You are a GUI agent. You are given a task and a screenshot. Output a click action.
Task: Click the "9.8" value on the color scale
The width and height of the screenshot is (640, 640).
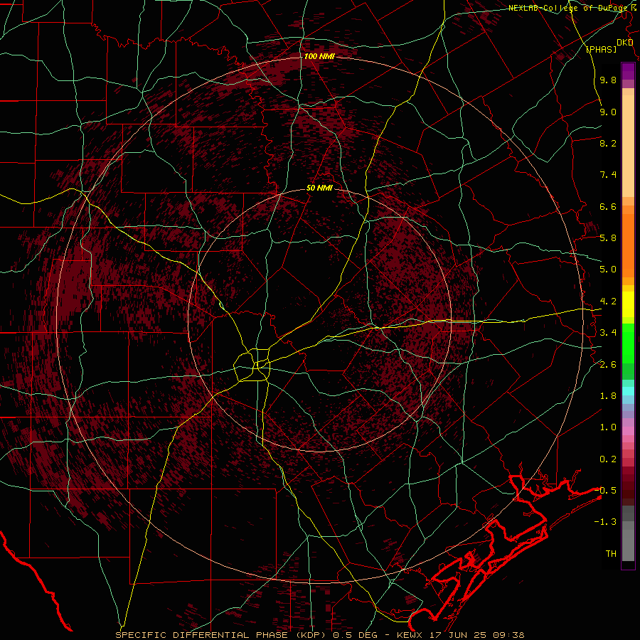(x=608, y=80)
